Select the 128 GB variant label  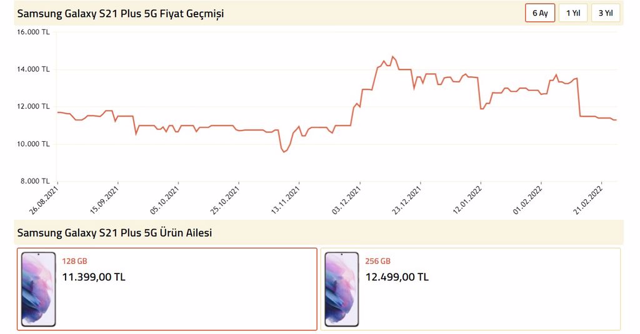click(x=74, y=261)
